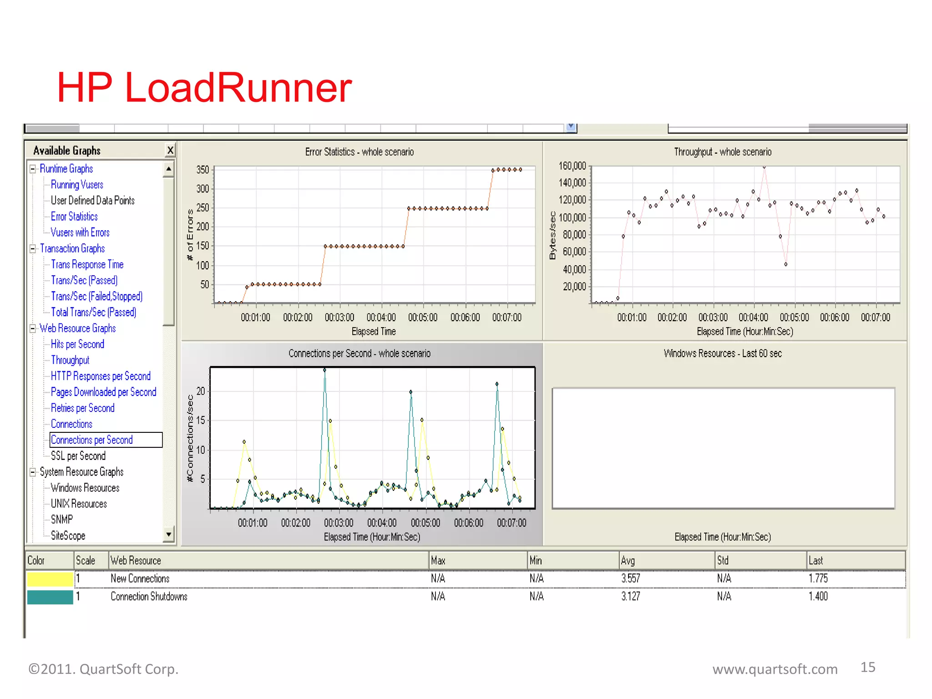Close the Available Graphs panel

[170, 151]
